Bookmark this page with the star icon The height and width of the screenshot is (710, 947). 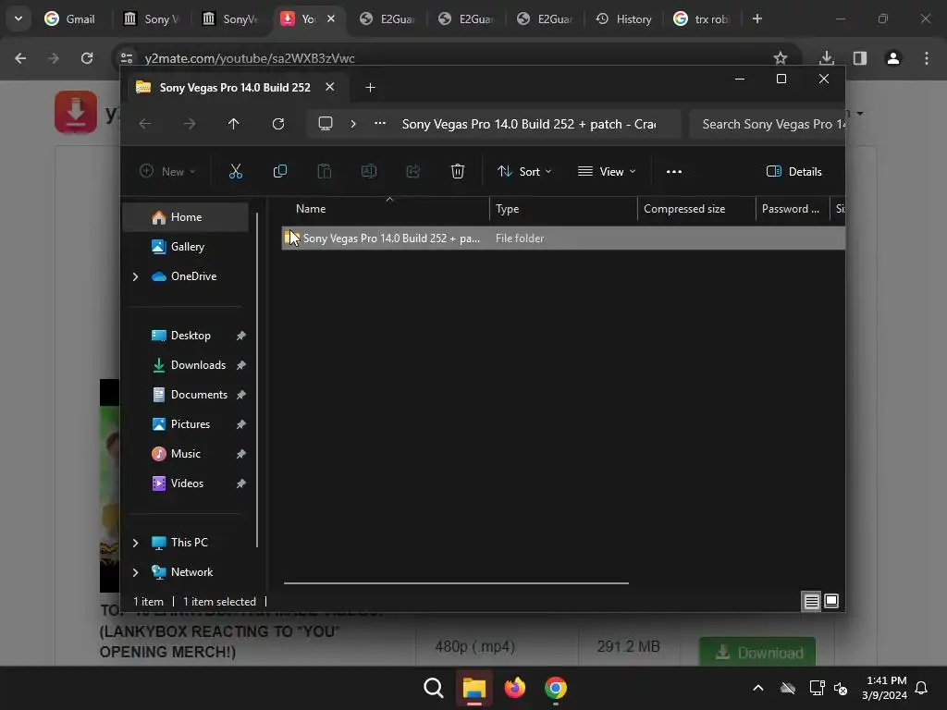tap(781, 58)
